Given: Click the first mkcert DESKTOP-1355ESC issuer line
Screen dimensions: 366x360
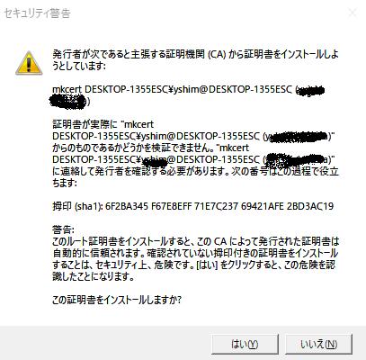Looking at the screenshot, I should [x=188, y=89].
